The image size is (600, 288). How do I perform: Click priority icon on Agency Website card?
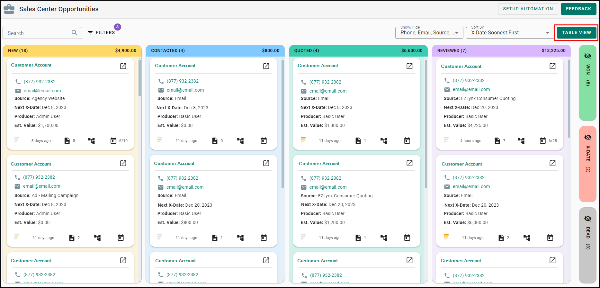(x=17, y=140)
